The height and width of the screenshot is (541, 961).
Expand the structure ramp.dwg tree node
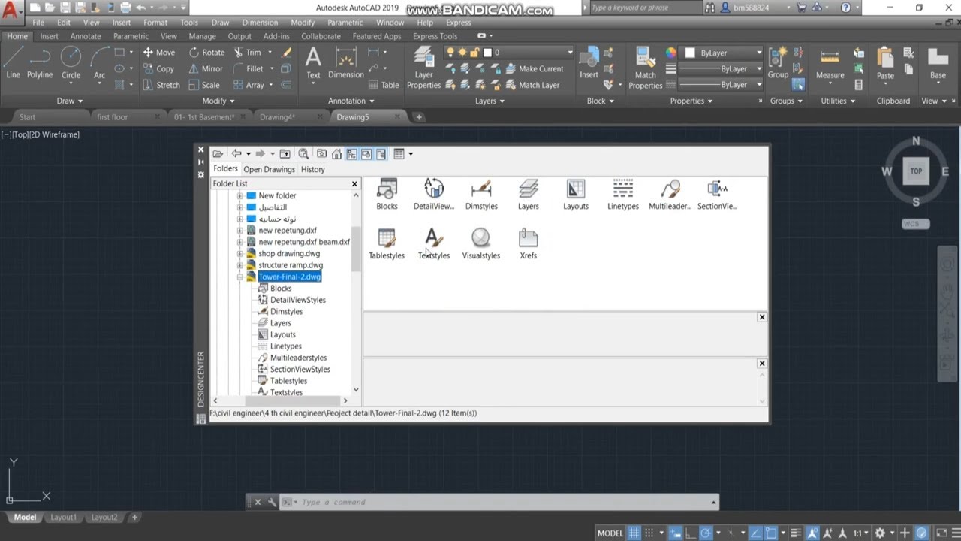click(240, 265)
